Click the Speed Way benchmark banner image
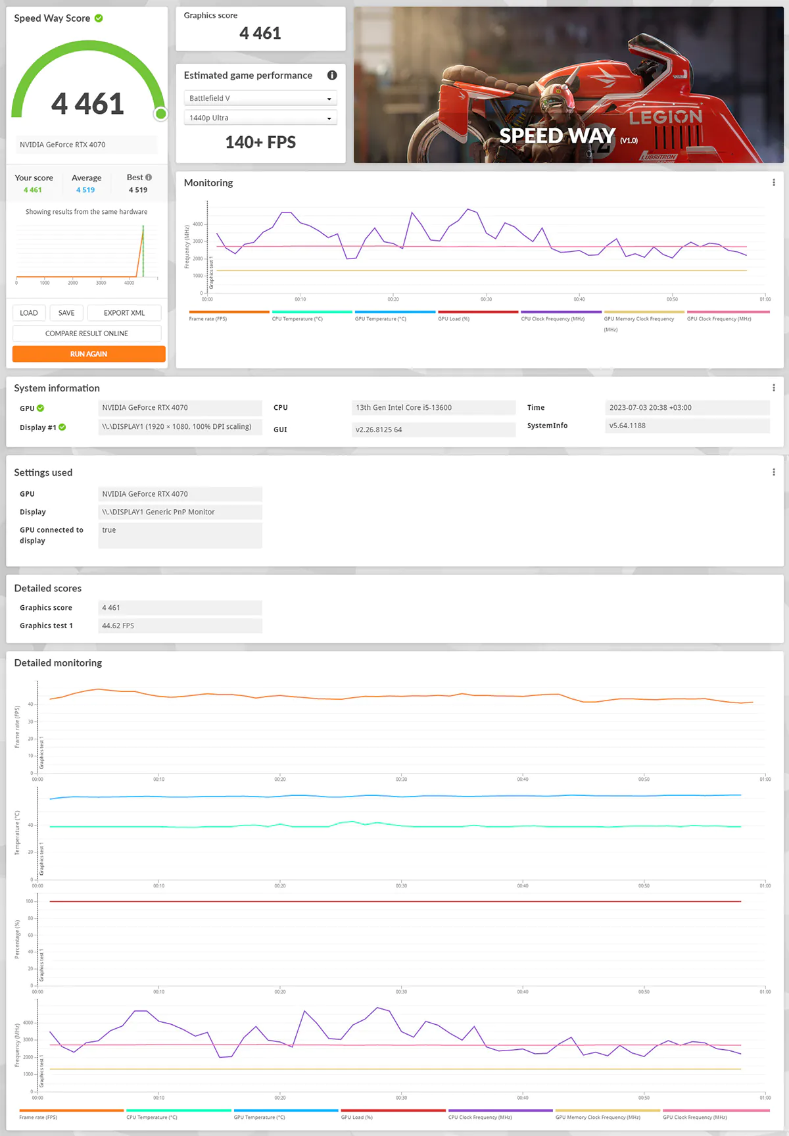789x1136 pixels. 569,85
